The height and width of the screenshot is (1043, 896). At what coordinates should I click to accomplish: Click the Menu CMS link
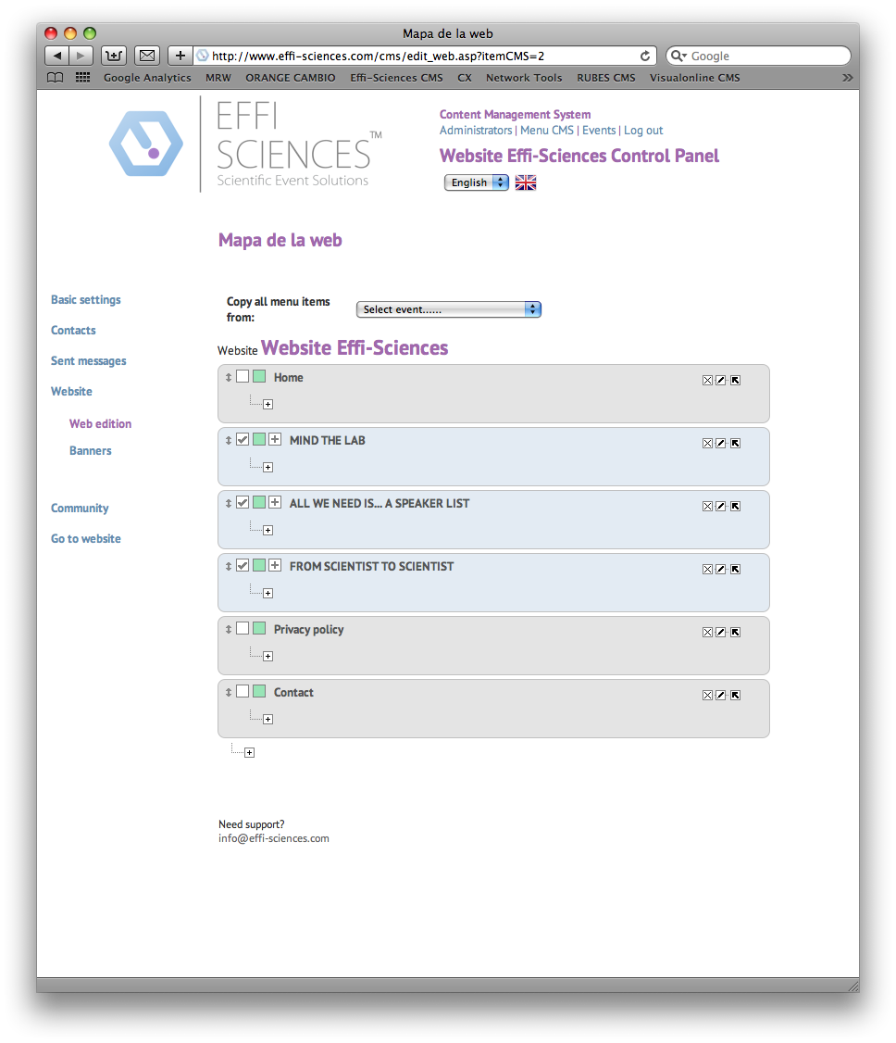pos(547,131)
